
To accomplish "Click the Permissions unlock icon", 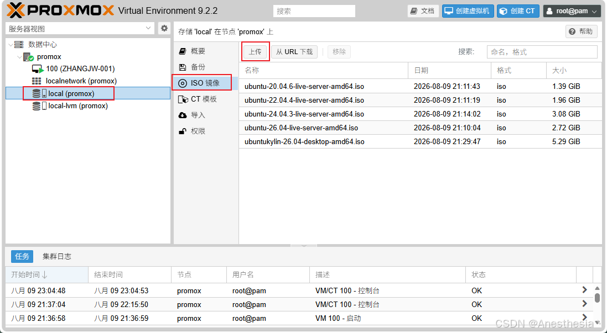I will coord(183,131).
